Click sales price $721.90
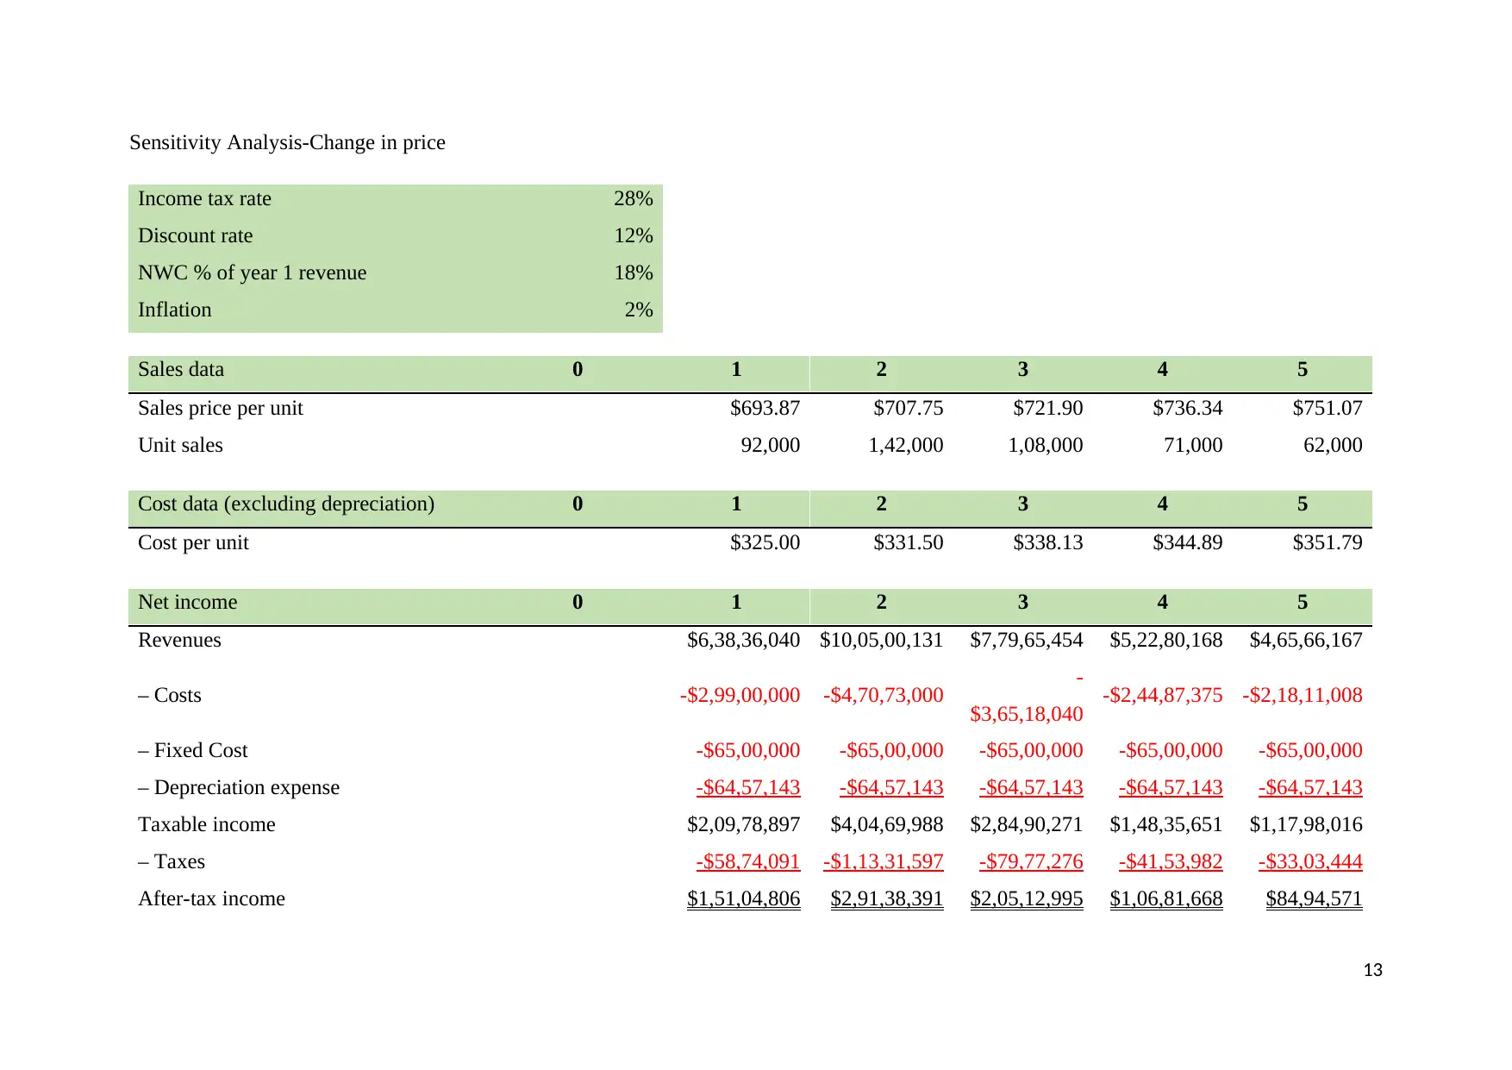 (x=1047, y=408)
